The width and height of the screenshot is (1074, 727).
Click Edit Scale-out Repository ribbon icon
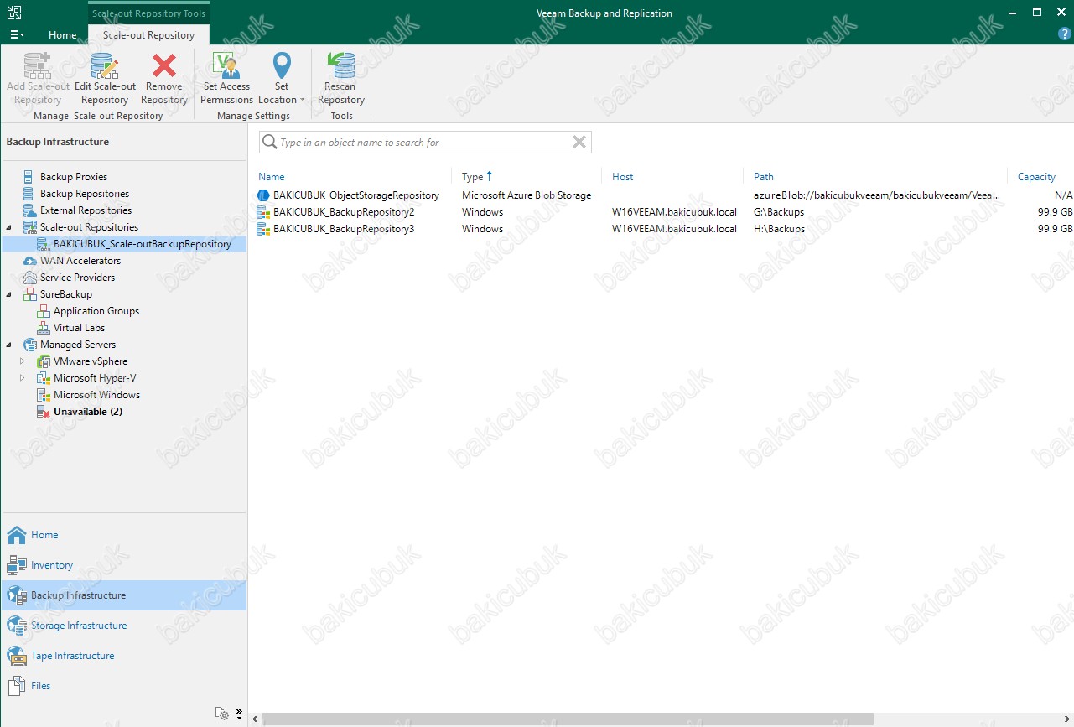pos(105,66)
